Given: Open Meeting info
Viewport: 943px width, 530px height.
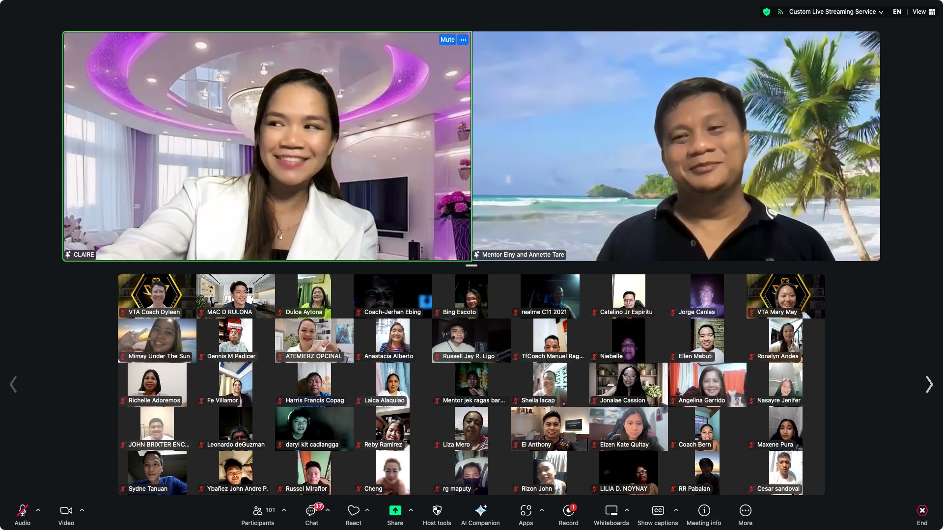Looking at the screenshot, I should tap(704, 514).
